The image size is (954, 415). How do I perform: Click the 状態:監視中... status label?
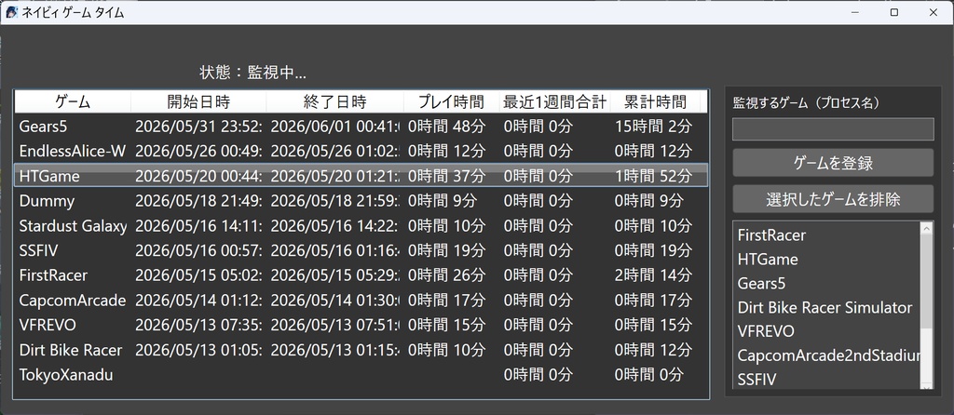tap(252, 73)
